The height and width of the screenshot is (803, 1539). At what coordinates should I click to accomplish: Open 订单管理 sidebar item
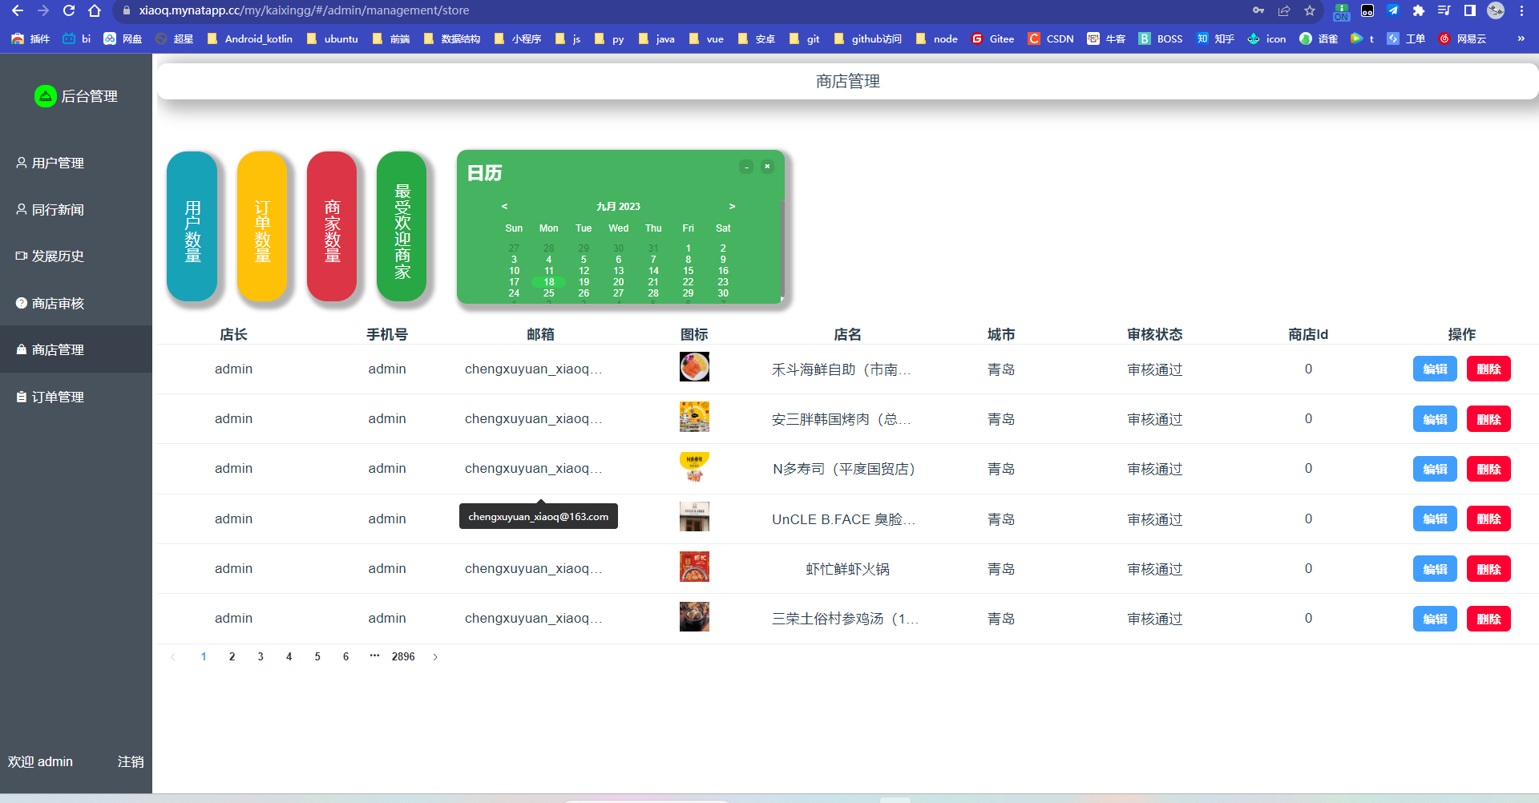50,397
